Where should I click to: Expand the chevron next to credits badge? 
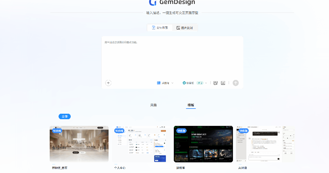tap(206, 83)
